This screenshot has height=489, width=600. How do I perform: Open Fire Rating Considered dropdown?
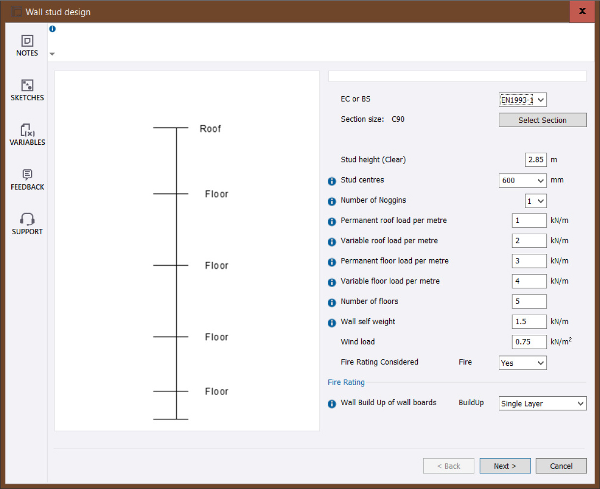(x=522, y=363)
